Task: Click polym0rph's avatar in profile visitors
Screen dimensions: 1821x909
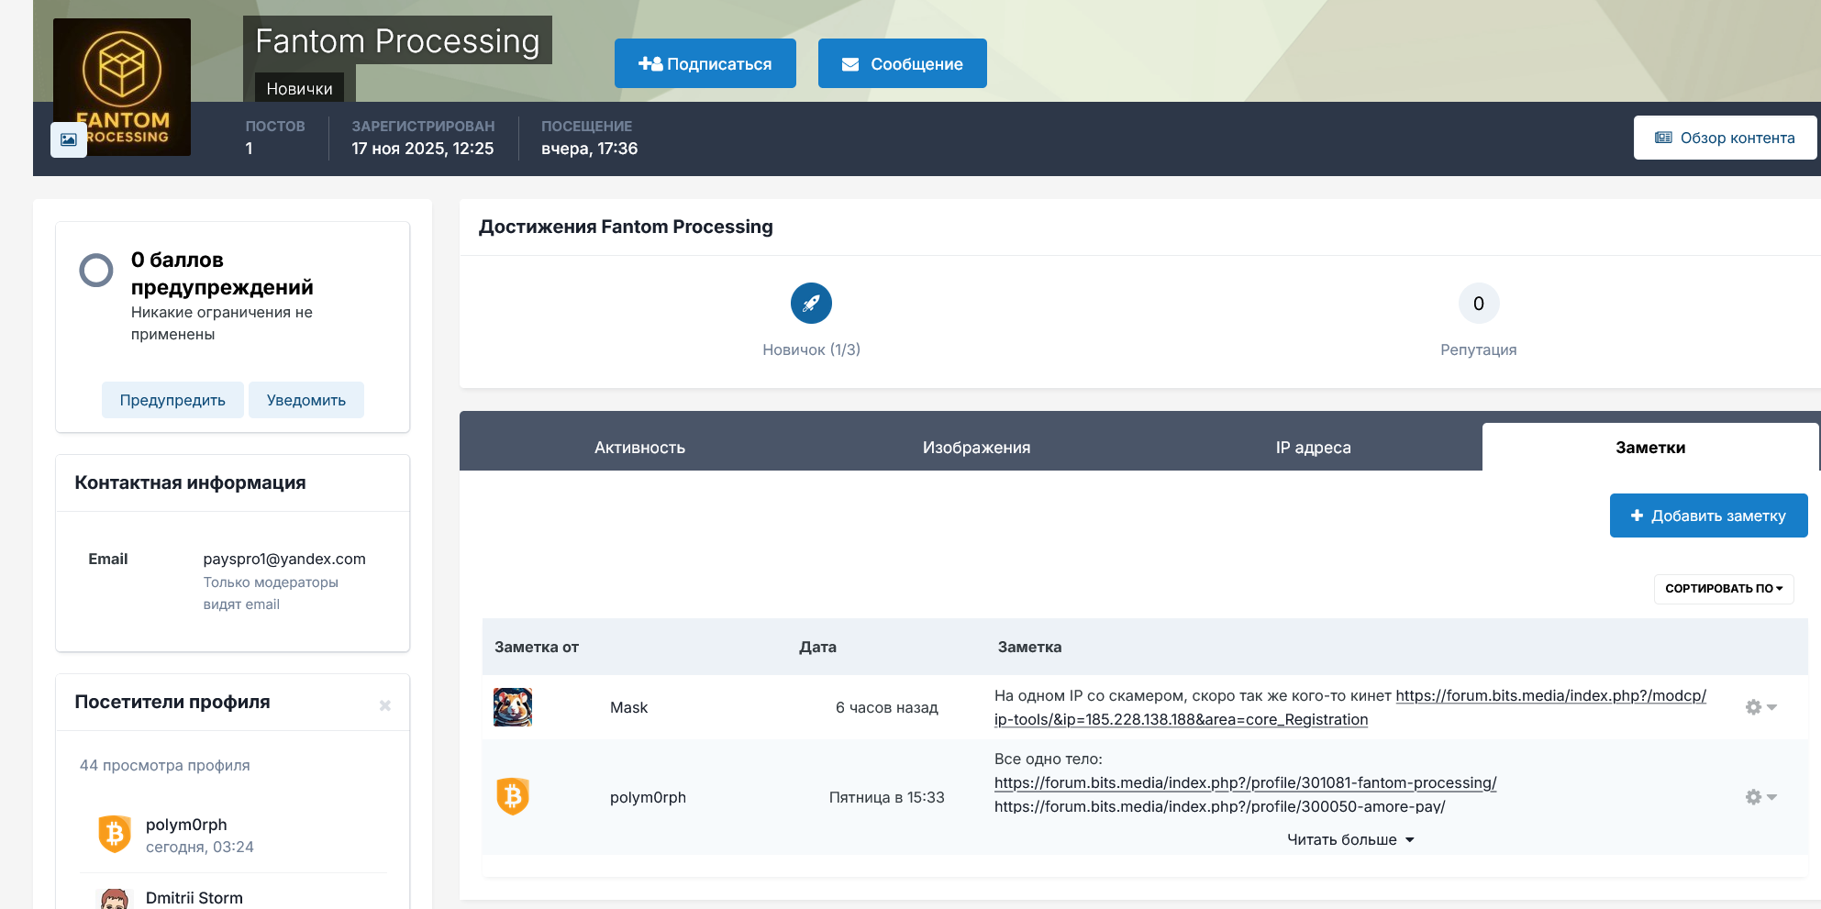Action: [x=115, y=835]
